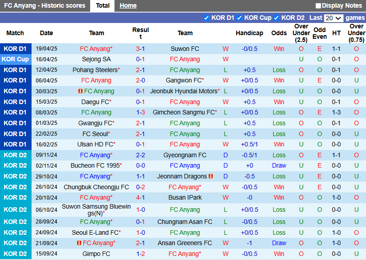Click red card icon beside FC Anyang 30/03/25
366x260 pixels.
point(80,91)
